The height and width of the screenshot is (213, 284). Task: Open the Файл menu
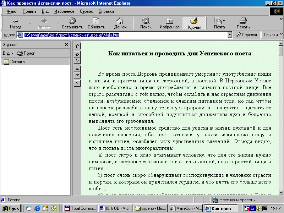[12, 11]
